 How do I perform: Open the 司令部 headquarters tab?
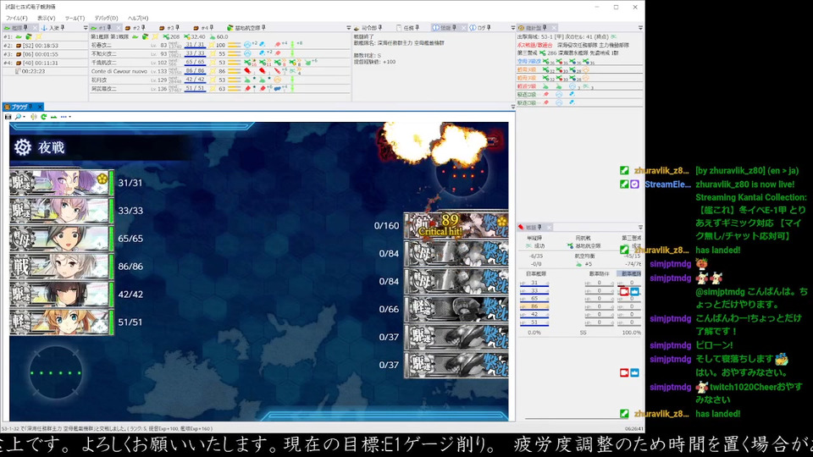[x=368, y=28]
